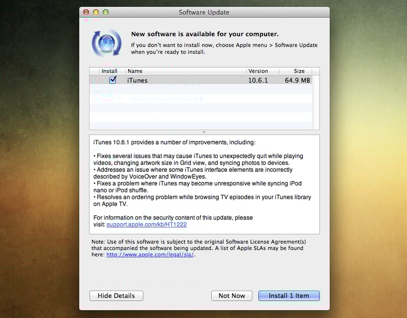Uncheck the iTunes install checkbox
Screen dimensions: 407x318
pos(113,80)
